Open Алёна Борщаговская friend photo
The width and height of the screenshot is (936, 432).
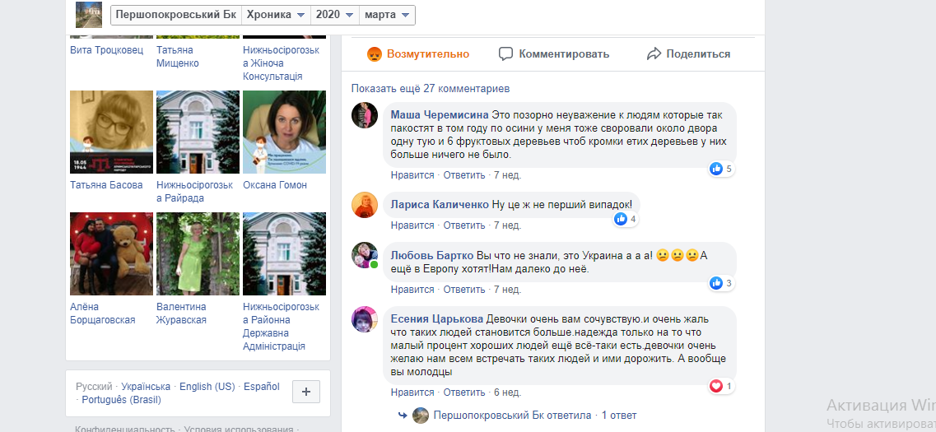(112, 253)
